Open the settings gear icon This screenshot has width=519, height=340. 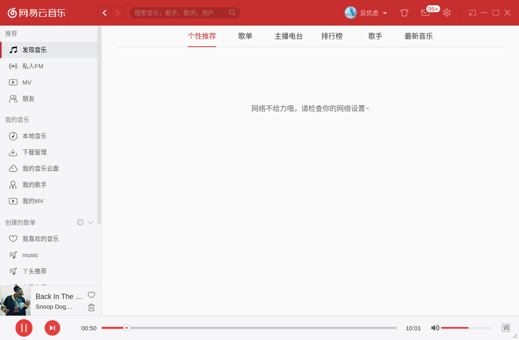coord(447,13)
